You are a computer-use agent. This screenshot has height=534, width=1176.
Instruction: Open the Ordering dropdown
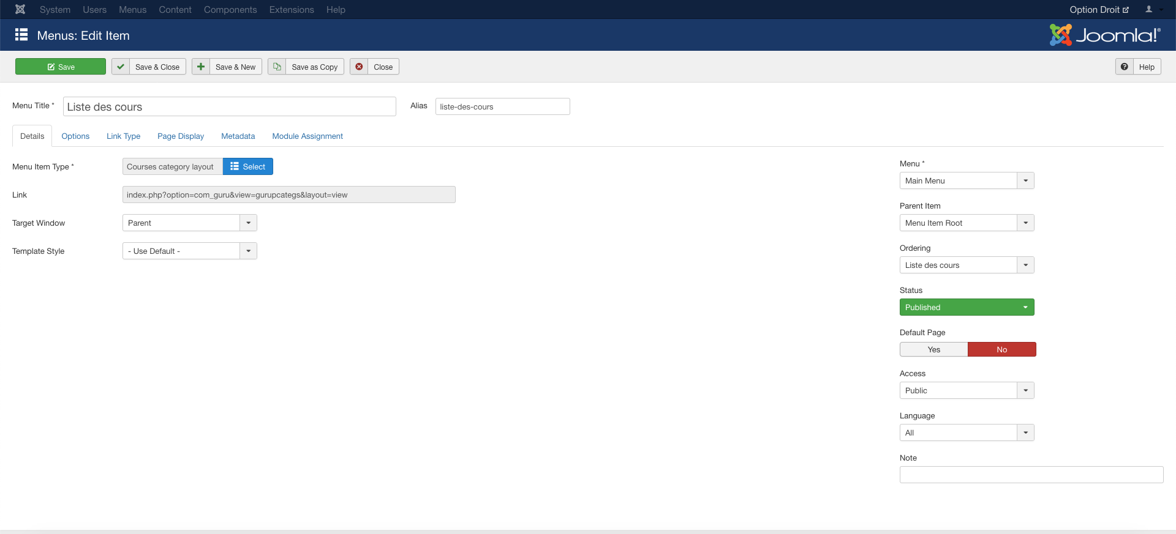pos(967,265)
